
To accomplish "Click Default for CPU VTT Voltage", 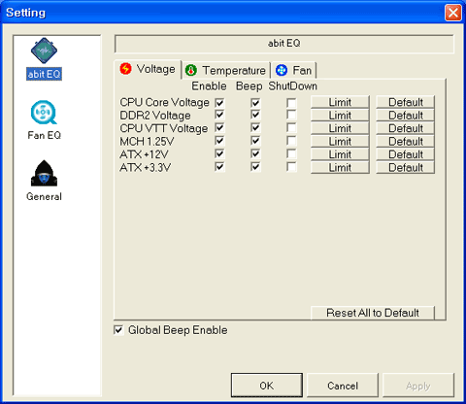I will tap(405, 128).
